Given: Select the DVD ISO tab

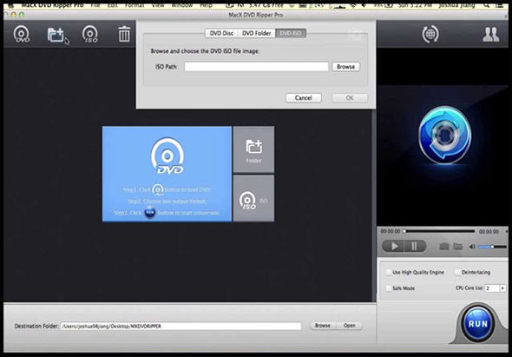Looking at the screenshot, I should (x=291, y=33).
